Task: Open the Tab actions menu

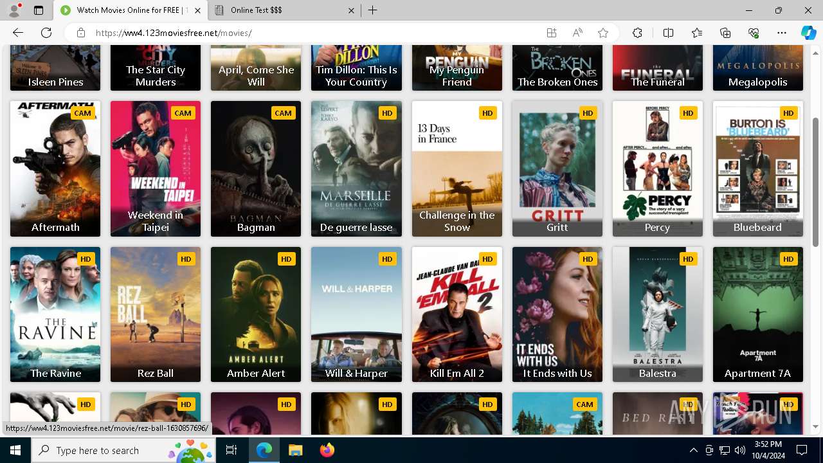Action: 39,10
